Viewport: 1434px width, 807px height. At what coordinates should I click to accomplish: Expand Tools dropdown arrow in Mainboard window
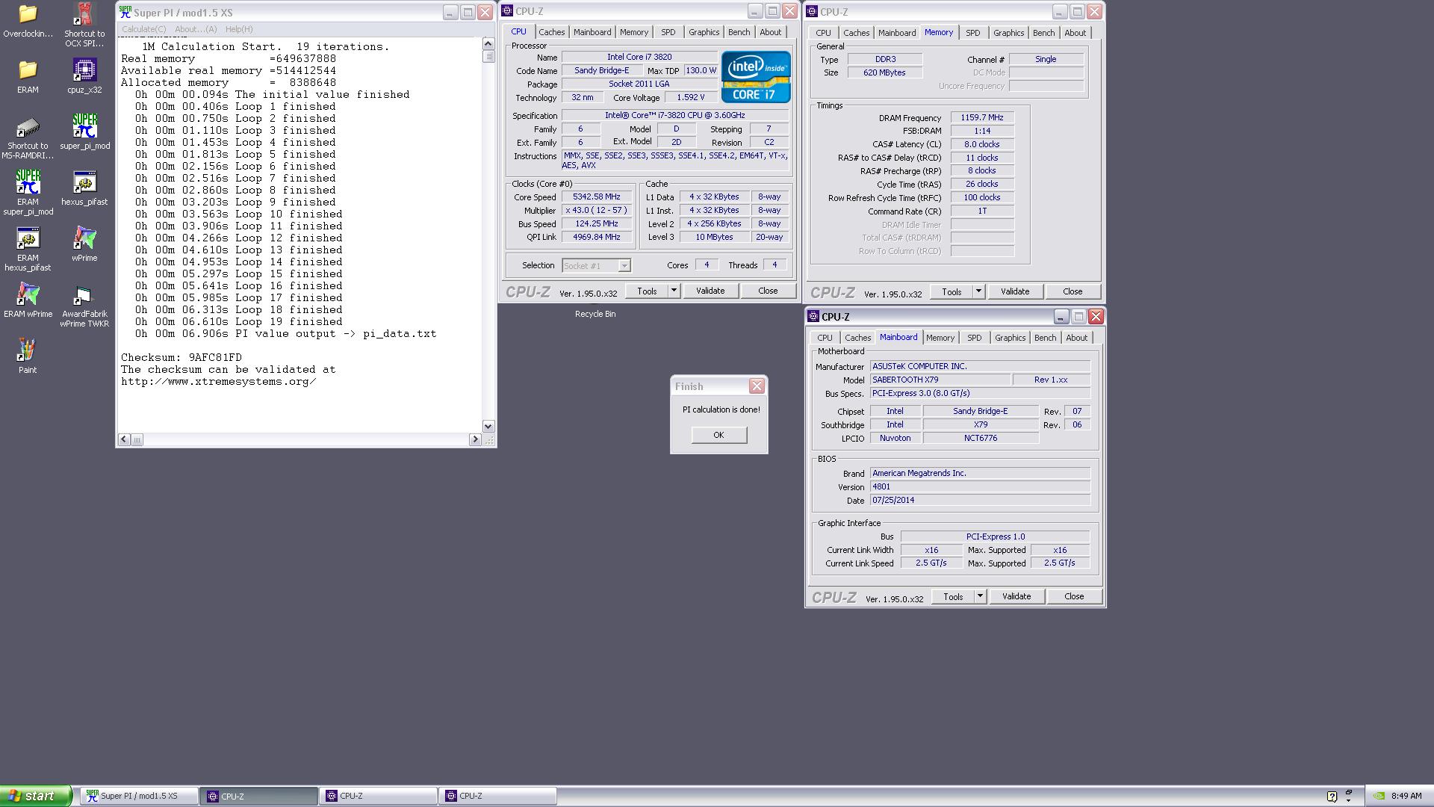pos(980,596)
